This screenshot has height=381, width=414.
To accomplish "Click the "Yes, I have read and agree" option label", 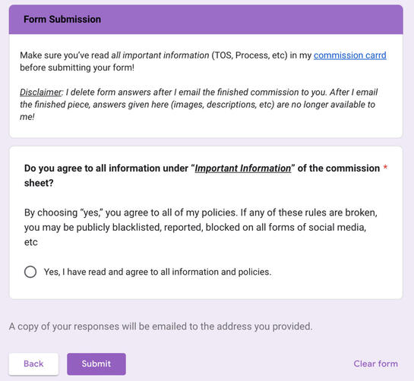I will pyautogui.click(x=158, y=272).
